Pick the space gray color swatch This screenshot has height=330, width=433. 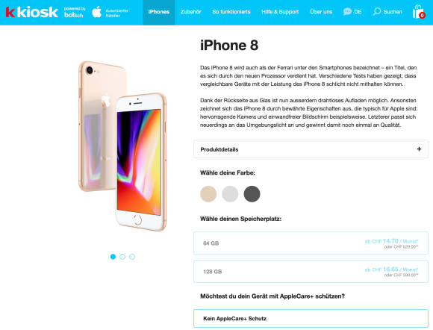[x=252, y=194]
